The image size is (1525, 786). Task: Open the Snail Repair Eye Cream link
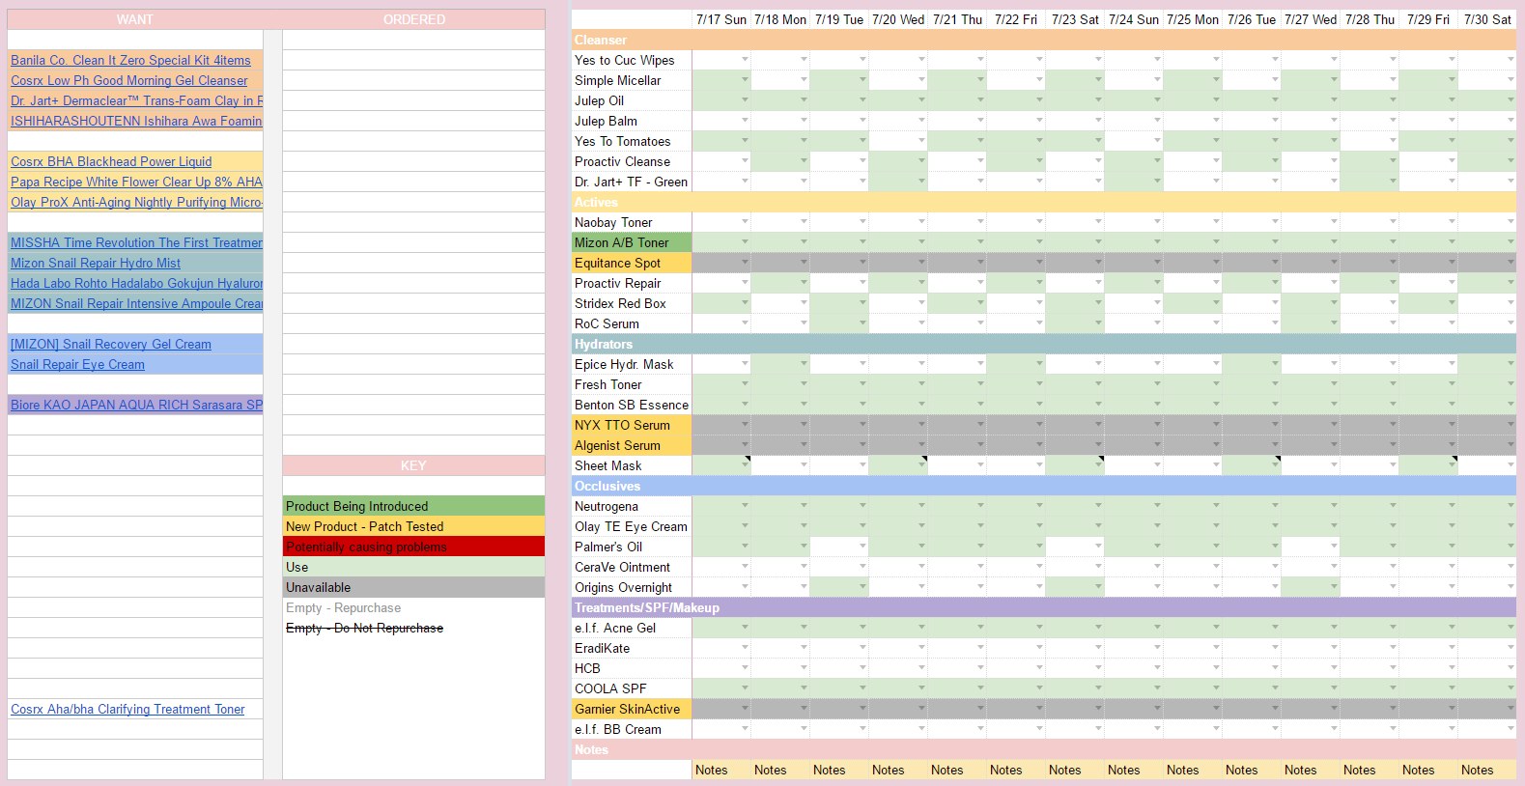(x=77, y=364)
